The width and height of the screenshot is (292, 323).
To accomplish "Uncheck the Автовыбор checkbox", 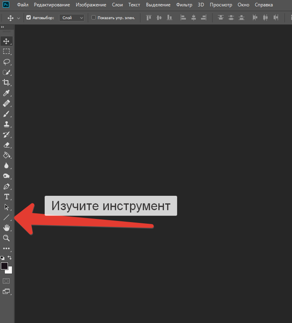I will tap(28, 17).
